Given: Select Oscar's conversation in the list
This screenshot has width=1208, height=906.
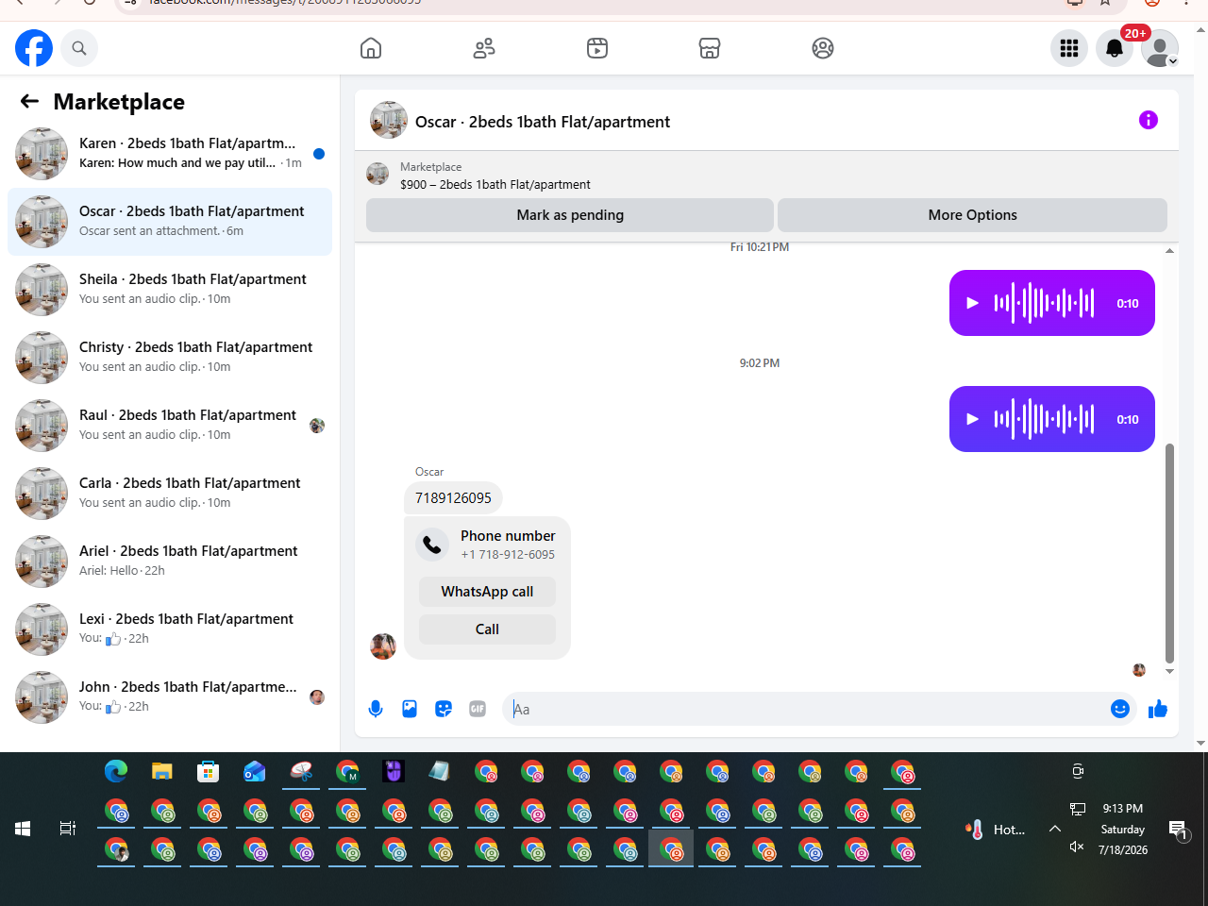Looking at the screenshot, I should point(170,222).
